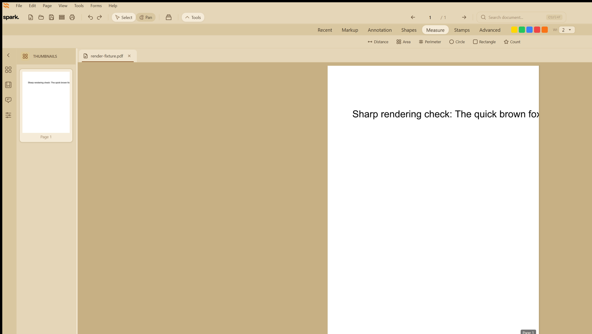592x334 pixels.
Task: Go to next page arrow
Action: (x=464, y=17)
